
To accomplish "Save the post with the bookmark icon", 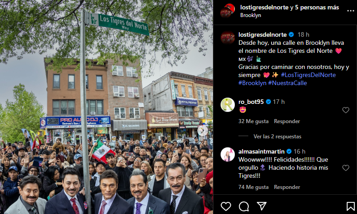I will pyautogui.click(x=350, y=206).
